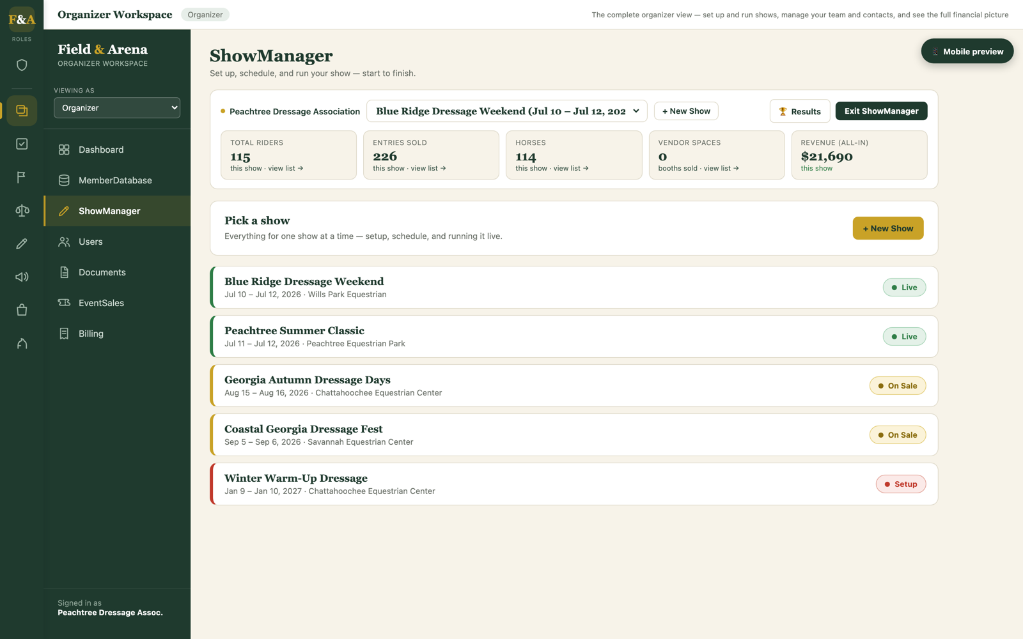Select the flag role icon
Image resolution: width=1023 pixels, height=639 pixels.
[22, 177]
